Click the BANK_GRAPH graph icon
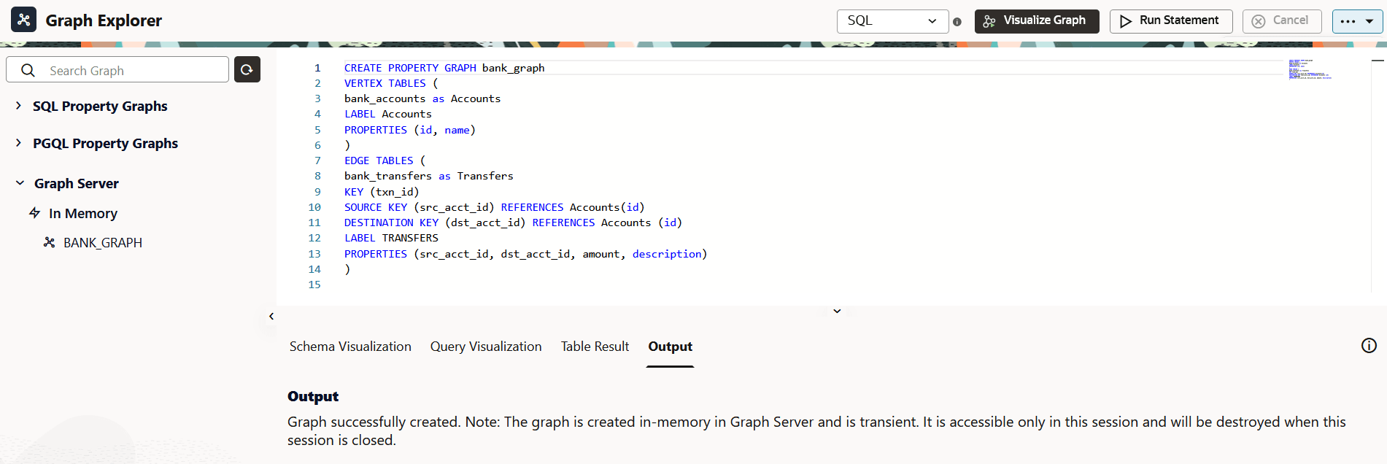This screenshot has width=1387, height=464. (x=50, y=242)
